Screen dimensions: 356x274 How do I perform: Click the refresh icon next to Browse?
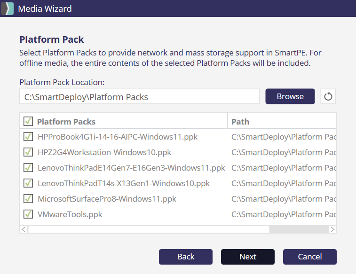tap(328, 96)
